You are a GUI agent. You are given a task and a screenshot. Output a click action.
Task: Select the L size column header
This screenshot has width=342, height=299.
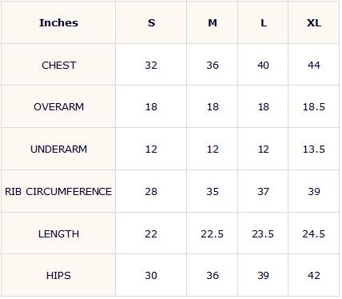tap(264, 23)
